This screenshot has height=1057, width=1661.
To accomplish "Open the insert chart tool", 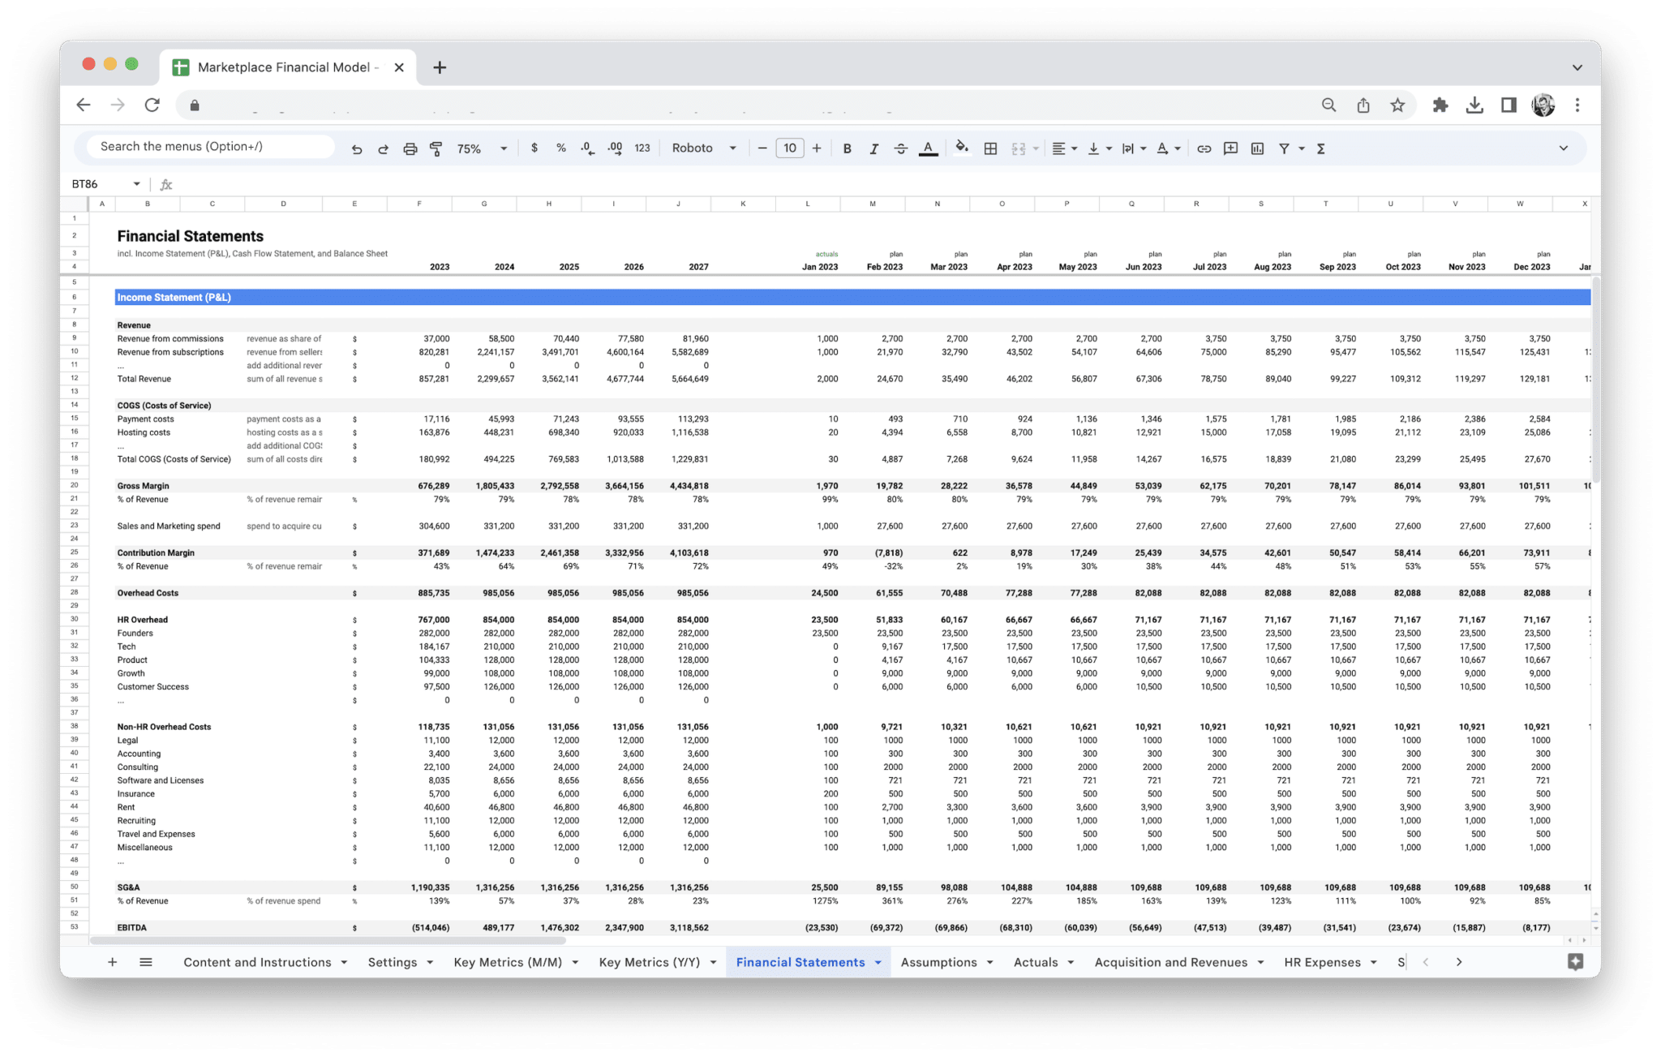I will [1258, 148].
